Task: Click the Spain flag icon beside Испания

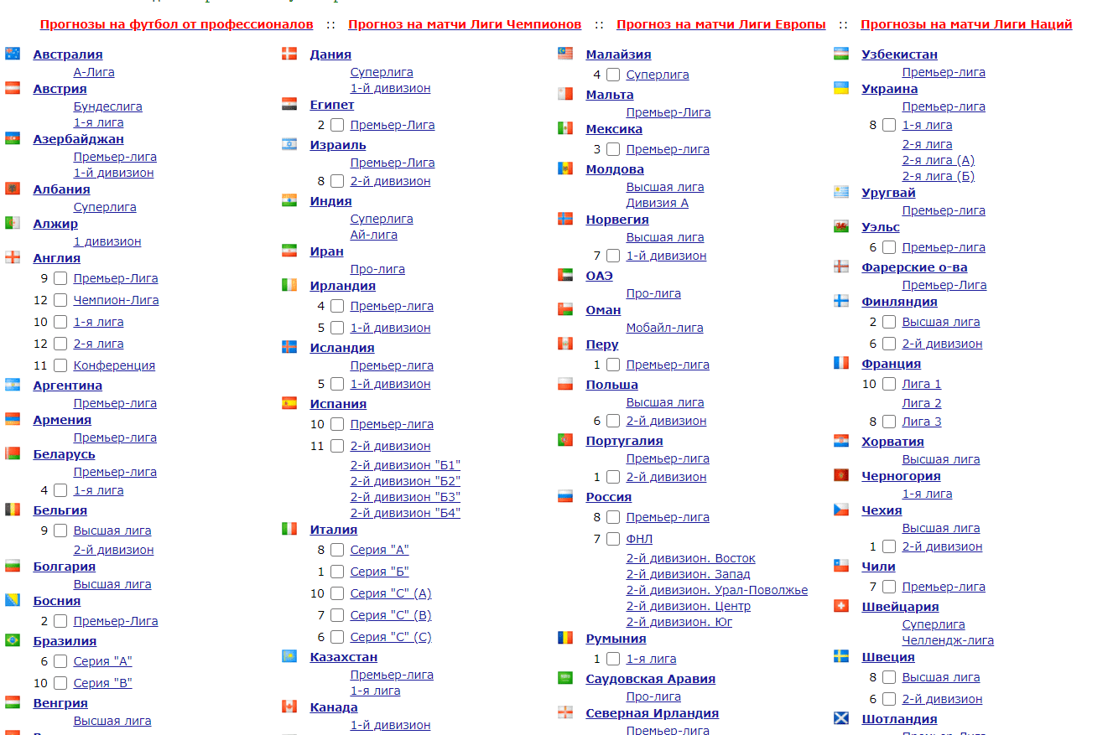Action: tap(289, 403)
